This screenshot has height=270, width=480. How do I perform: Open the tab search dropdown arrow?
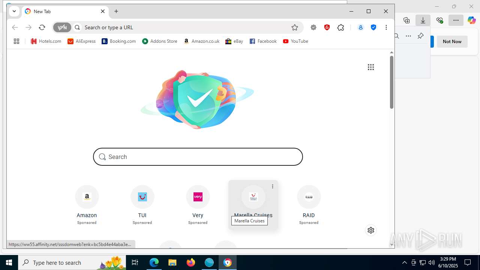(x=14, y=11)
